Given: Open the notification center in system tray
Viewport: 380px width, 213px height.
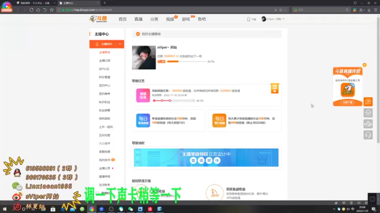Looking at the screenshot, I should click(374, 209).
